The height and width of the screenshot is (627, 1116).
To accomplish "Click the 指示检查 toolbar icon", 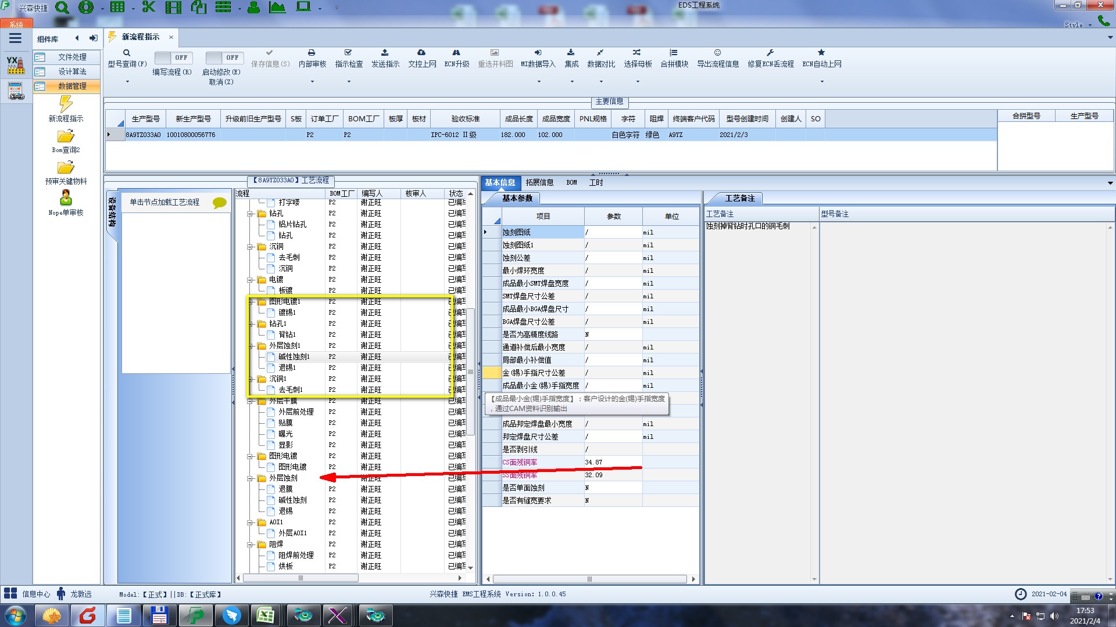I will (348, 53).
